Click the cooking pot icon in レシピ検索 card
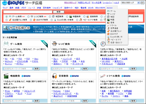 54,44
